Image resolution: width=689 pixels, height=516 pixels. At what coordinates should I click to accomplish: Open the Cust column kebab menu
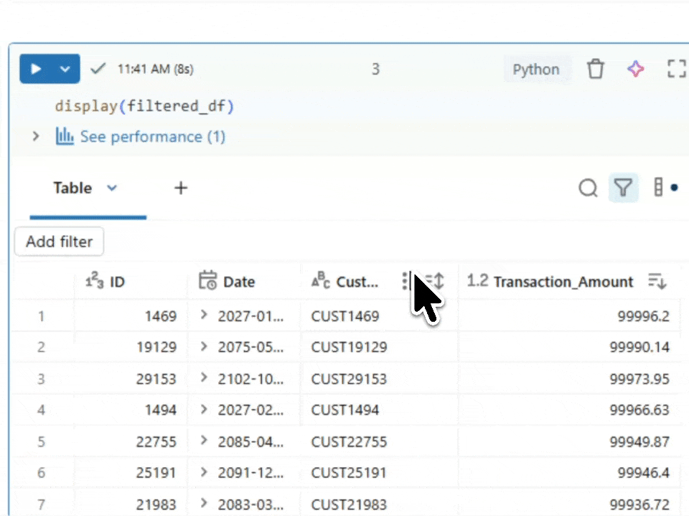pos(406,282)
